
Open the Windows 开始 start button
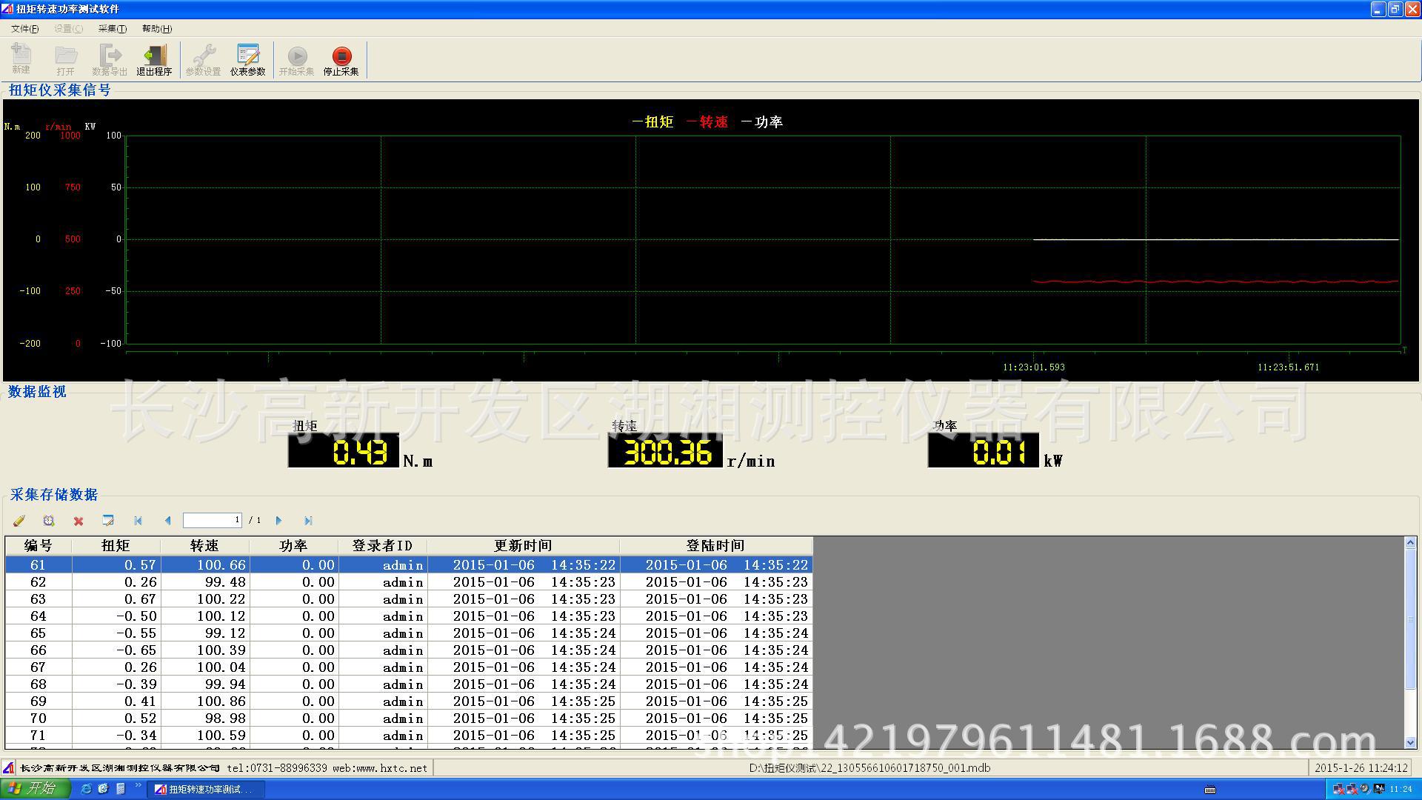34,789
